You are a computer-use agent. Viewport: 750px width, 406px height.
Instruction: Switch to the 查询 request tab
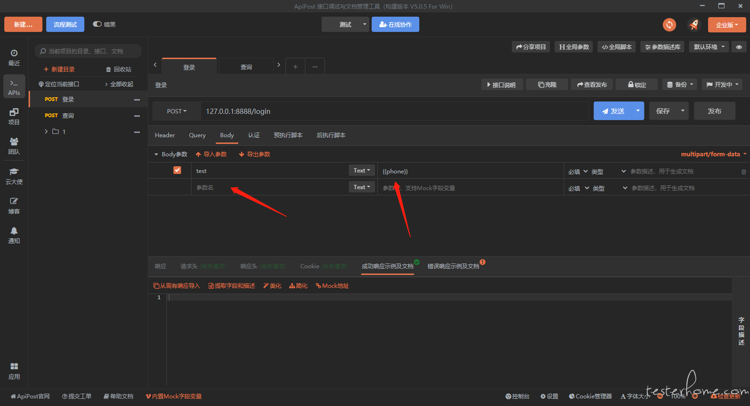point(246,67)
